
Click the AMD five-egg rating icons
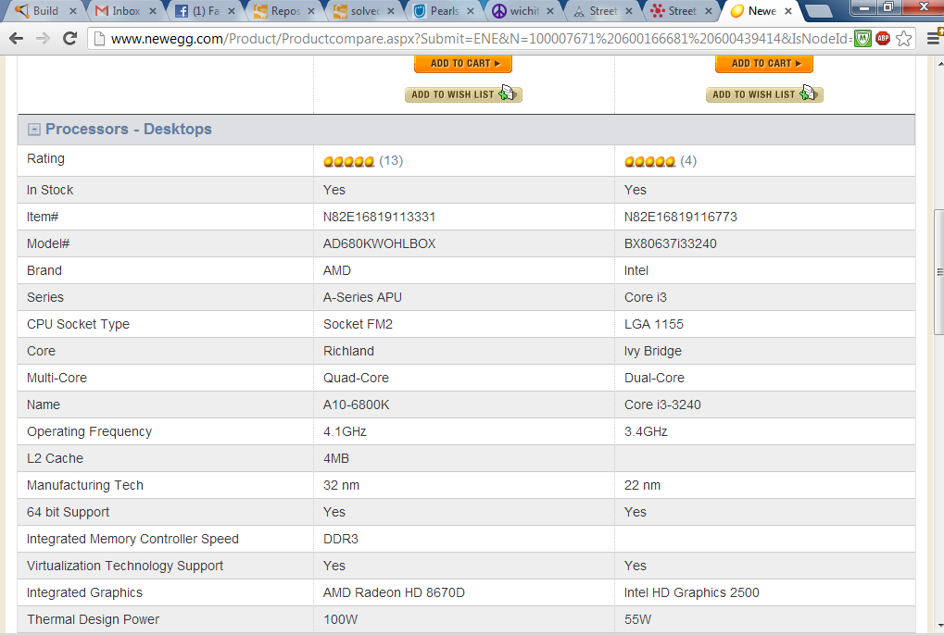pyautogui.click(x=348, y=161)
